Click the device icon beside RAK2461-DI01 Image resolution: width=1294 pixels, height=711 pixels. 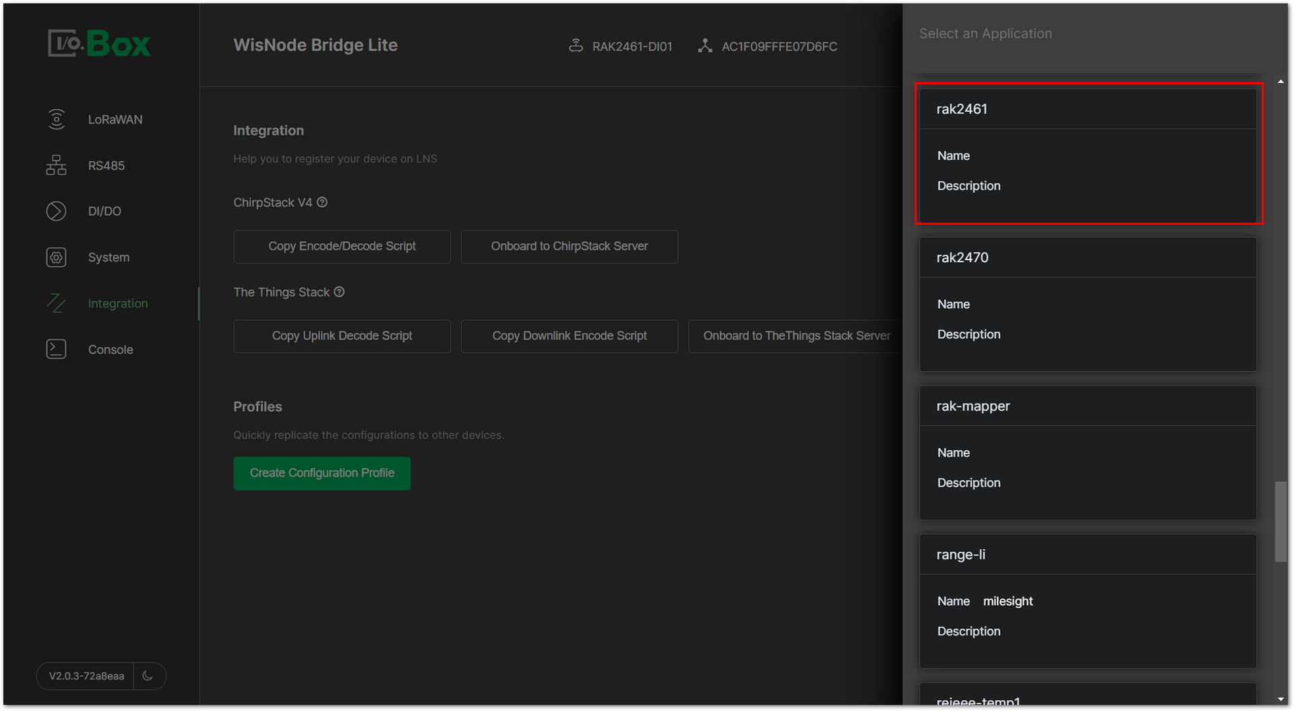pos(576,46)
